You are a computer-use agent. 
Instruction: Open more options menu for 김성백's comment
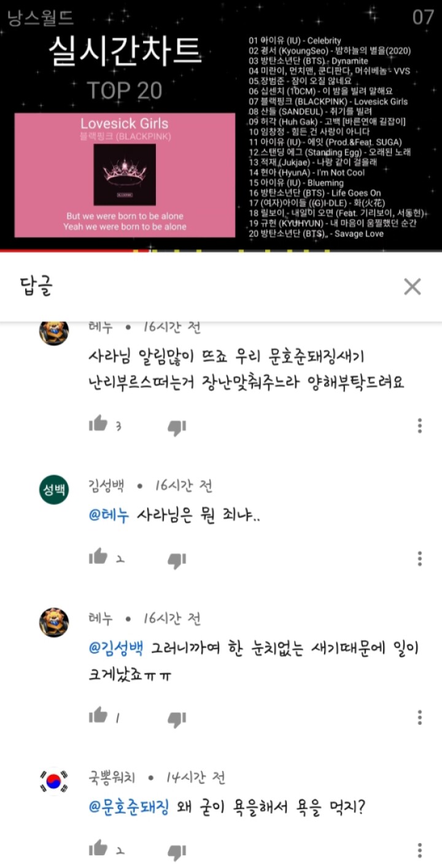(420, 558)
